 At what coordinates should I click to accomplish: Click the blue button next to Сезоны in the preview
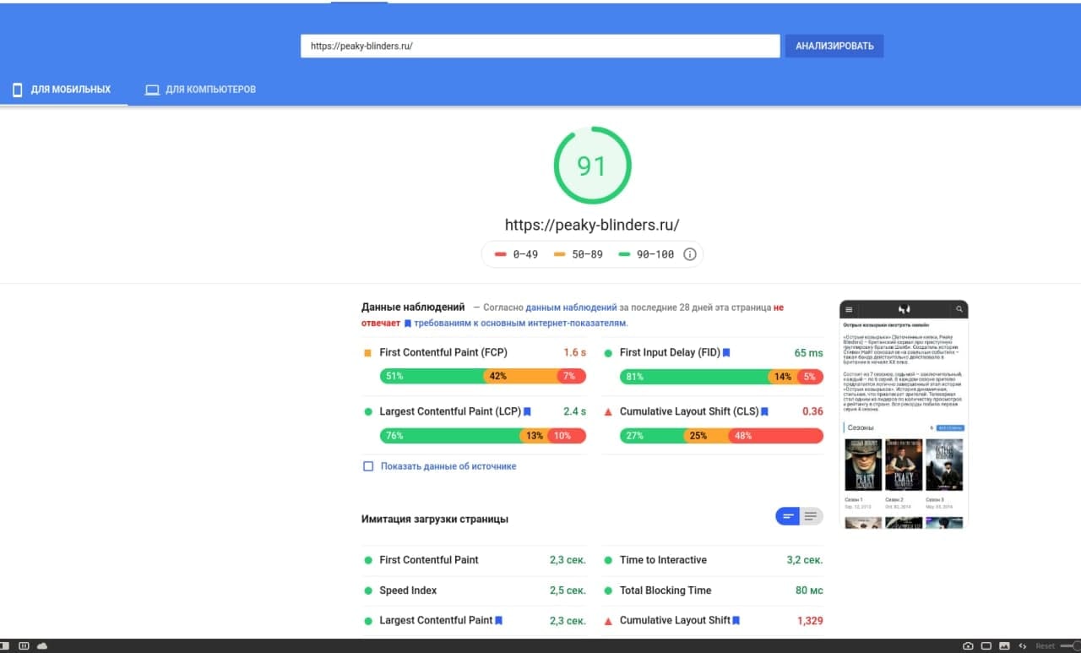pos(950,428)
